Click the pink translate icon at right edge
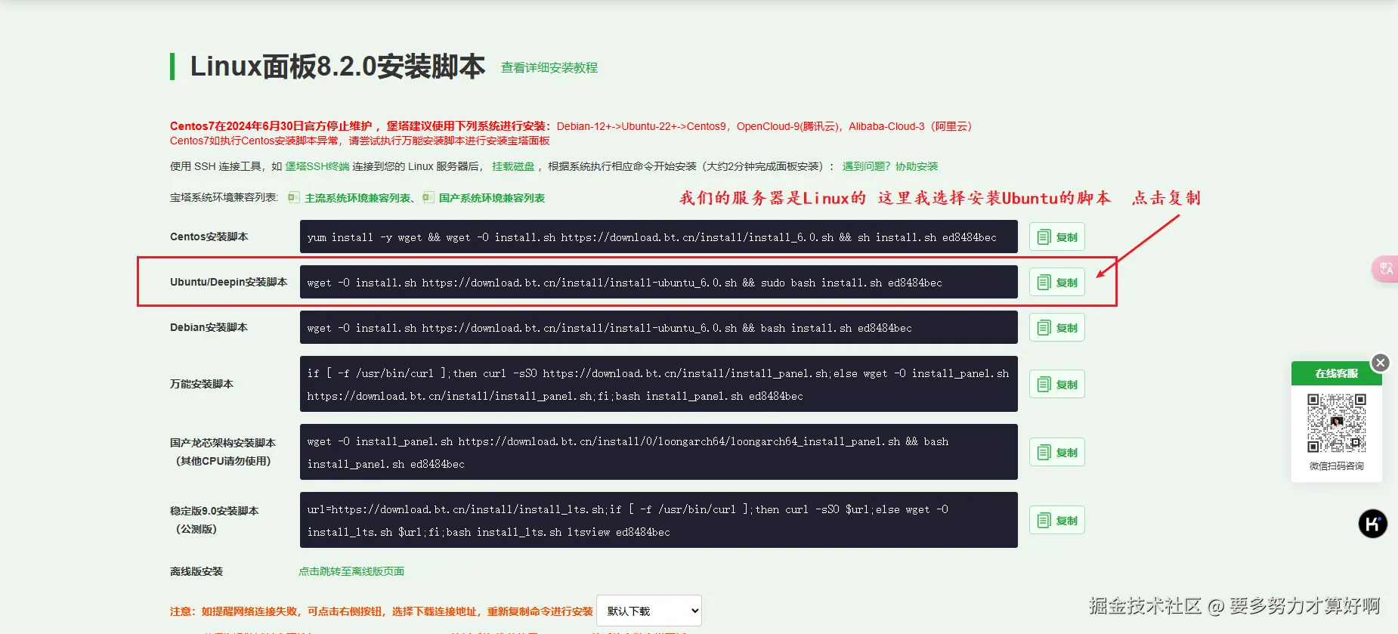This screenshot has width=1398, height=634. 1386,269
